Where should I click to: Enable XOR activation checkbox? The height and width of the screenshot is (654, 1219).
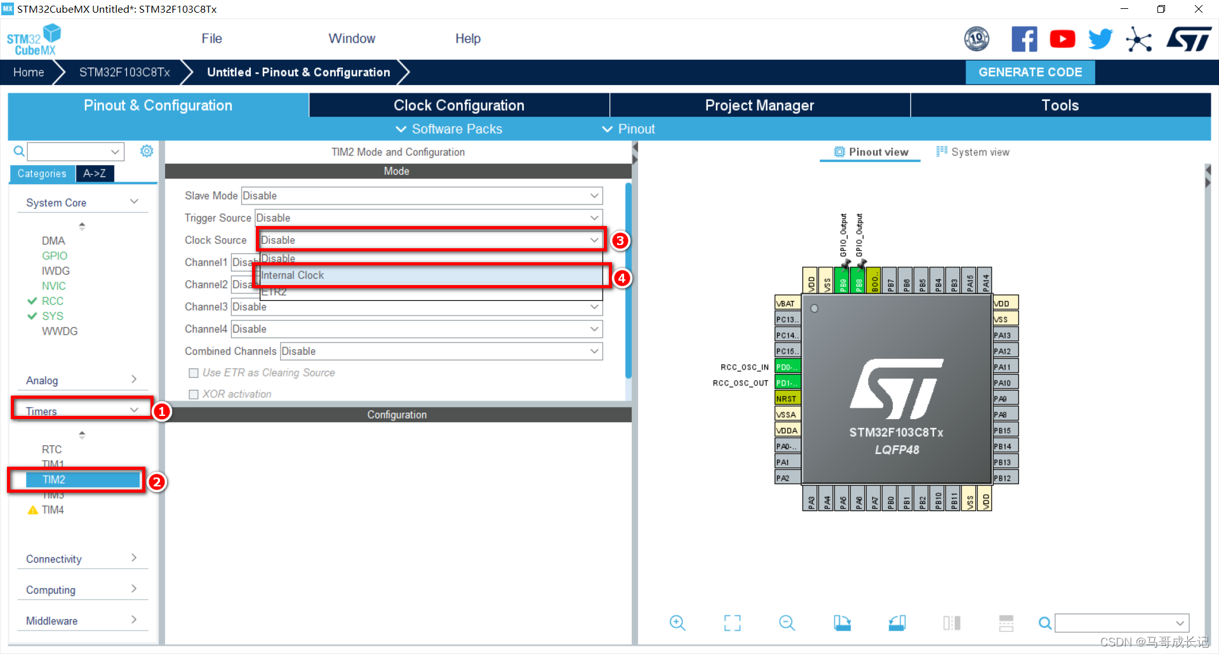pos(194,394)
